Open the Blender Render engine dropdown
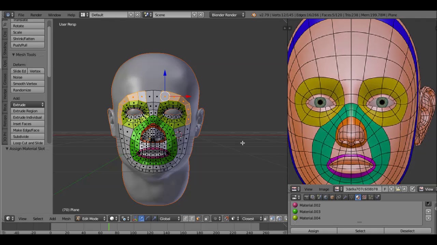 (x=228, y=15)
